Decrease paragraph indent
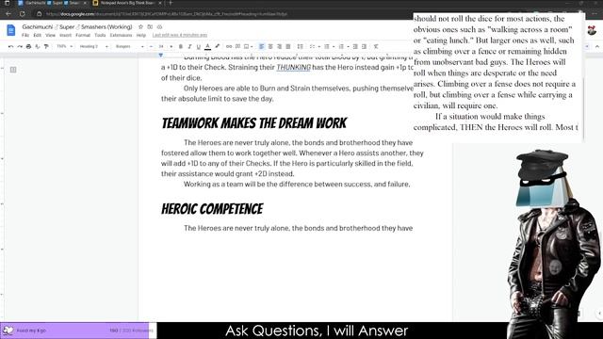This screenshot has width=603, height=339. click(355, 46)
